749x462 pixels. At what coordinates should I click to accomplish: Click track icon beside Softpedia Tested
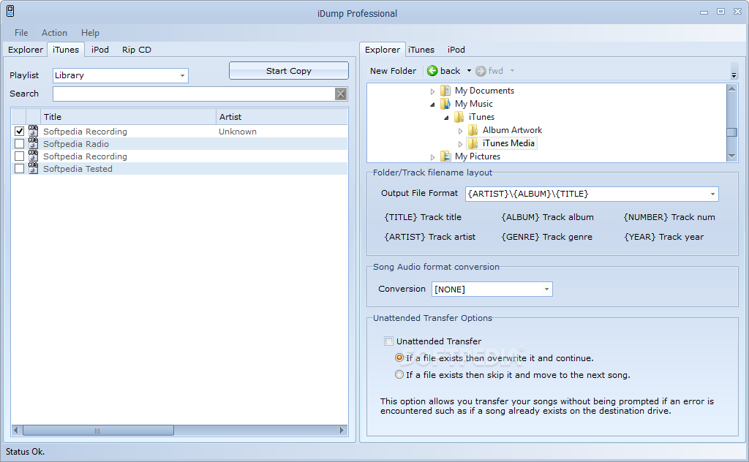click(x=33, y=168)
